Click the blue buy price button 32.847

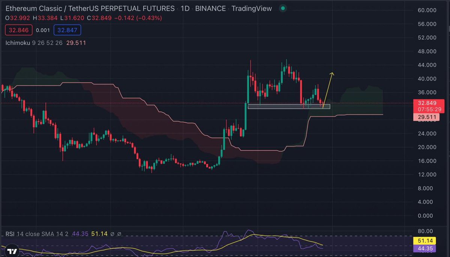coord(67,30)
